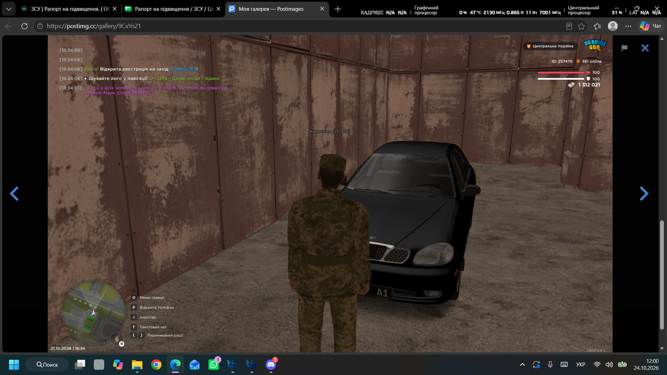The image size is (667, 375).
Task: Open the Wi-Fi network tray icon
Action: [597, 365]
